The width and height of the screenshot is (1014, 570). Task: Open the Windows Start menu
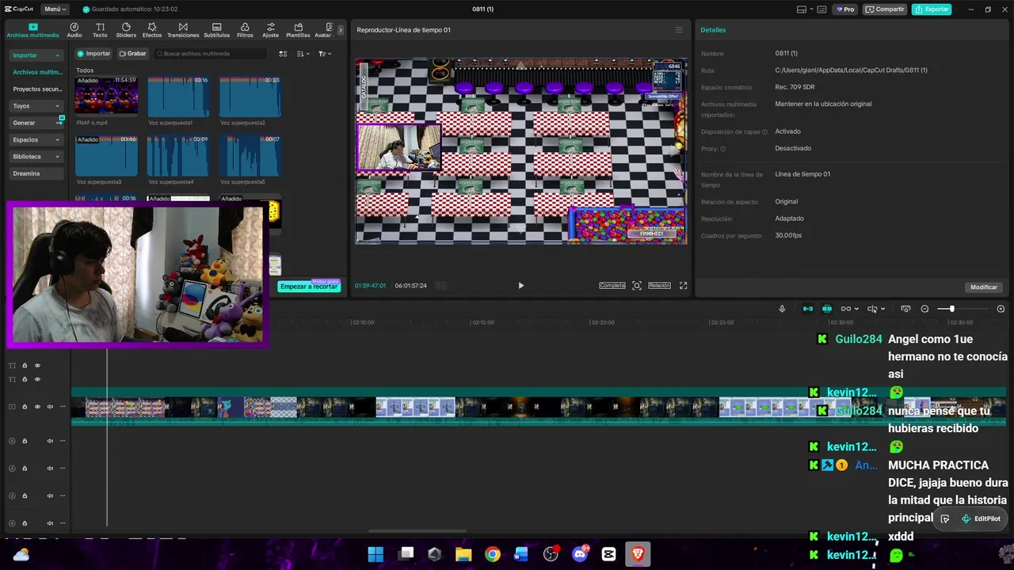coord(376,554)
